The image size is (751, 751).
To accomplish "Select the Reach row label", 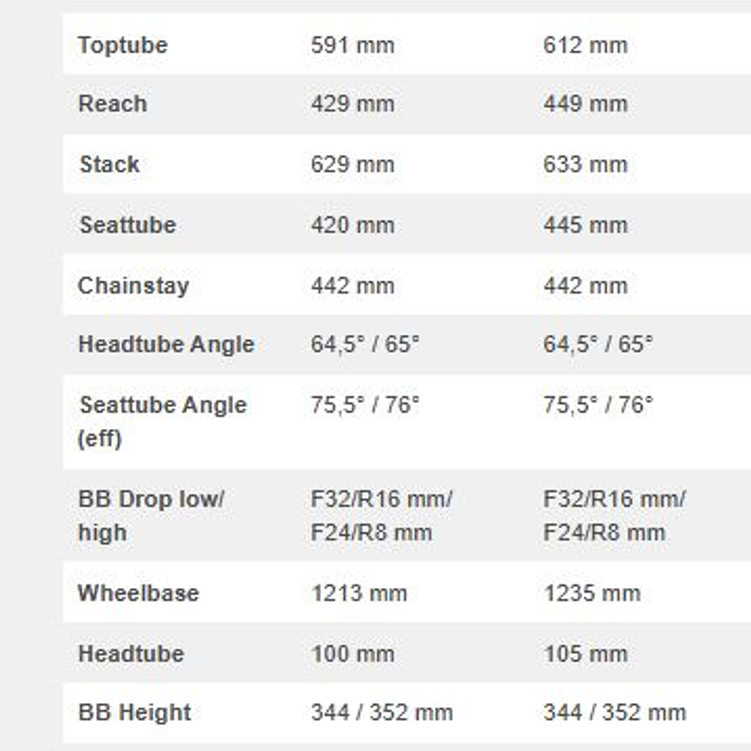I will point(112,104).
